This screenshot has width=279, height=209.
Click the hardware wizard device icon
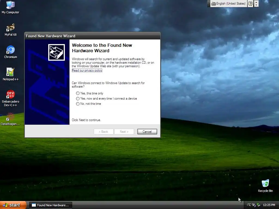coord(56,52)
